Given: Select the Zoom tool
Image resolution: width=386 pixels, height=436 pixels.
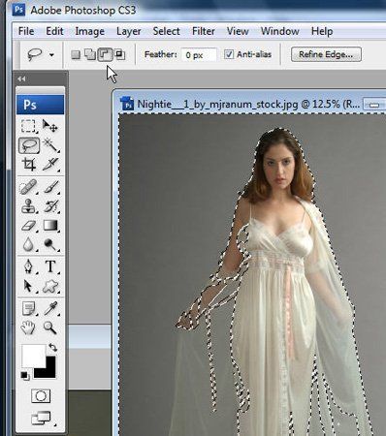Looking at the screenshot, I should tap(50, 327).
